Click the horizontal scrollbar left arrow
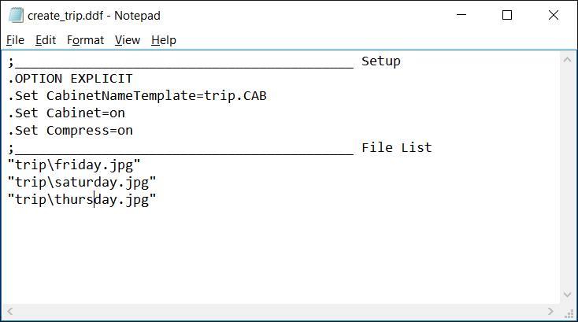The image size is (578, 322). click(x=10, y=311)
